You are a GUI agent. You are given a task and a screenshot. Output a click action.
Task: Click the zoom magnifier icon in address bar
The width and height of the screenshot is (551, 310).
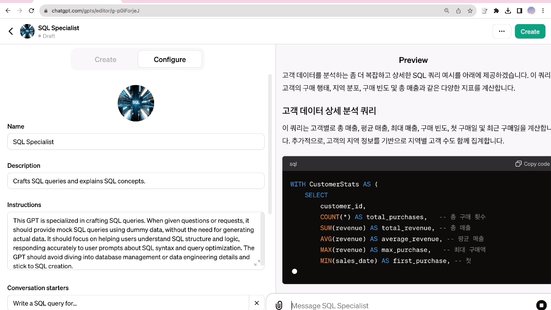point(447,11)
